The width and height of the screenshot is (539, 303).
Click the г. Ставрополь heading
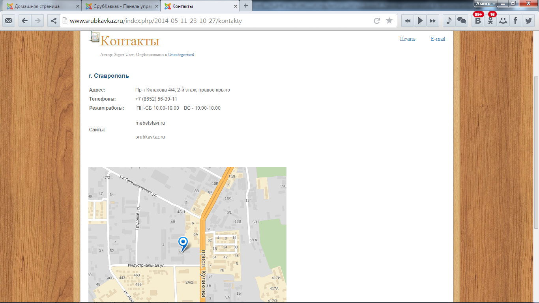(109, 76)
